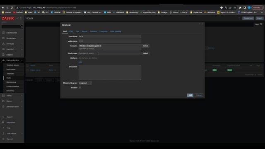The image size is (265, 149).
Task: Open Integrations in the sidebar
Action: tap(11, 123)
